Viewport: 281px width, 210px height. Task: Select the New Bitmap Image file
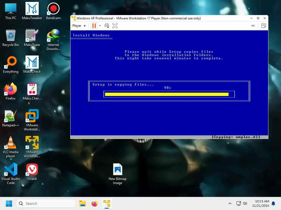(x=117, y=174)
